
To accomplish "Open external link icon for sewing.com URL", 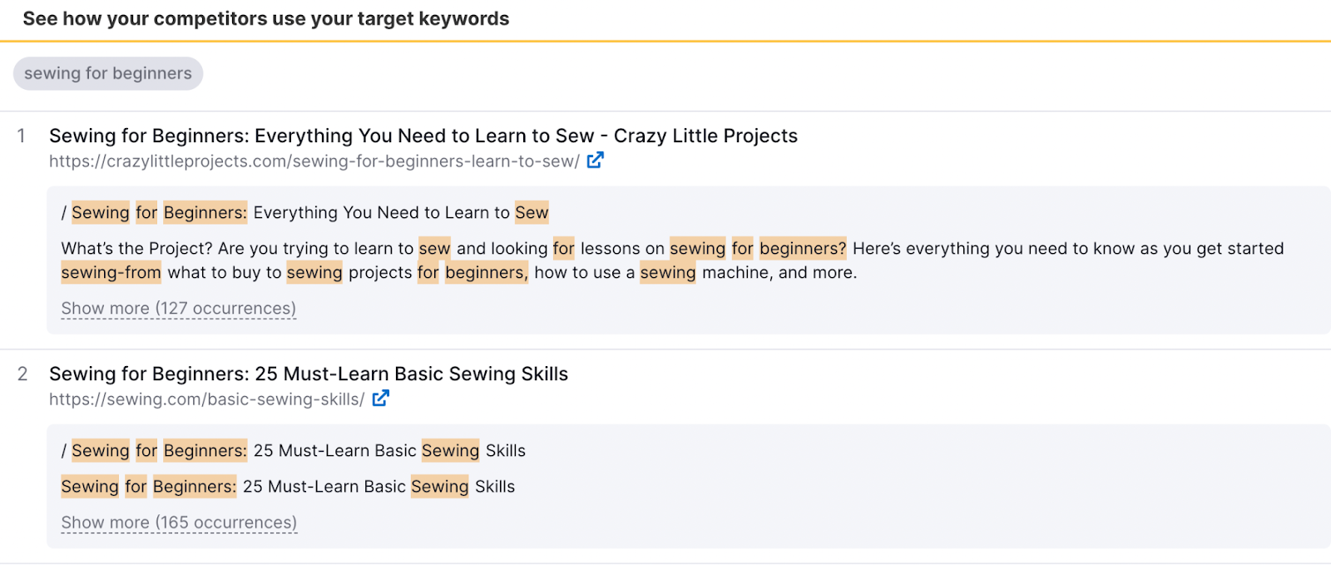I will coord(380,399).
